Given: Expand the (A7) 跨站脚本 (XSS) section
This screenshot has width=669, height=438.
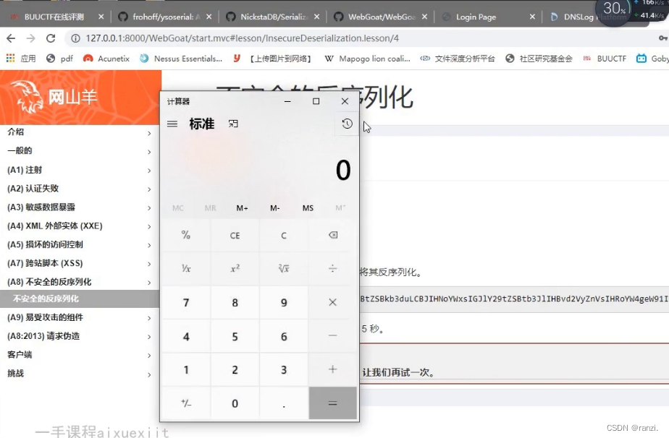Looking at the screenshot, I should click(80, 263).
